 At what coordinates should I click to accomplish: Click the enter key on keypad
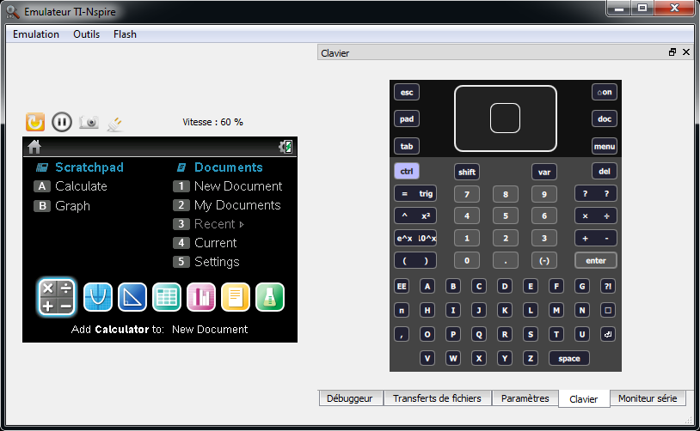[596, 261]
